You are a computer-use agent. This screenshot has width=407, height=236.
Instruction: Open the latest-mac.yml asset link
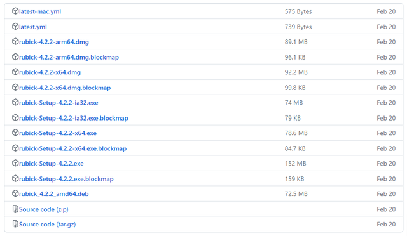[40, 11]
